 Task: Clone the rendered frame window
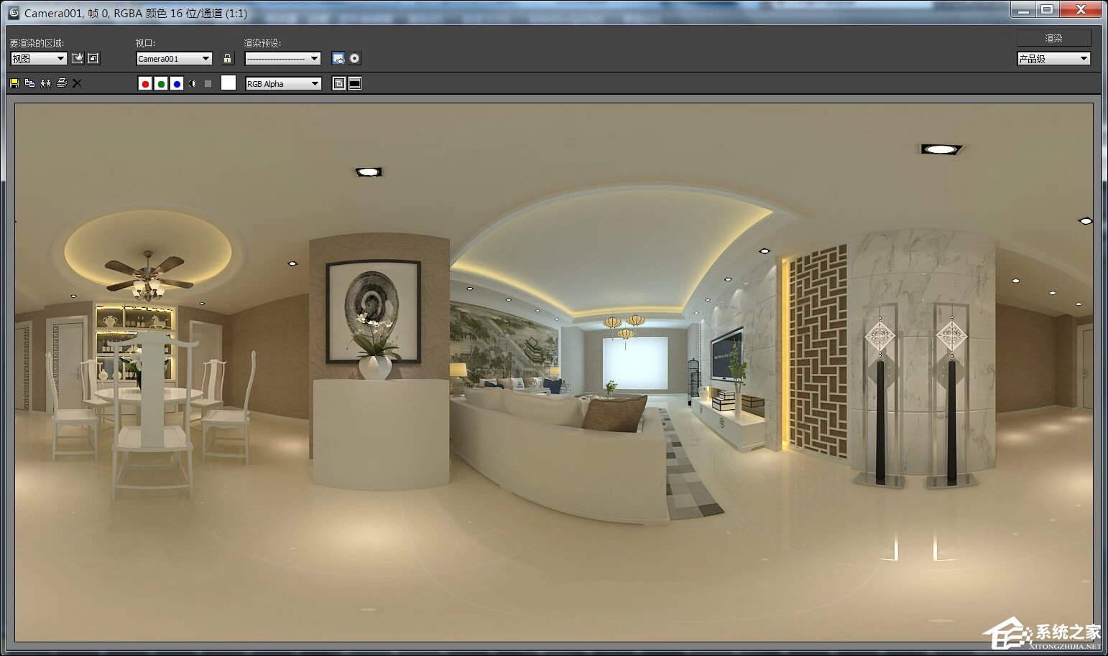coord(45,83)
